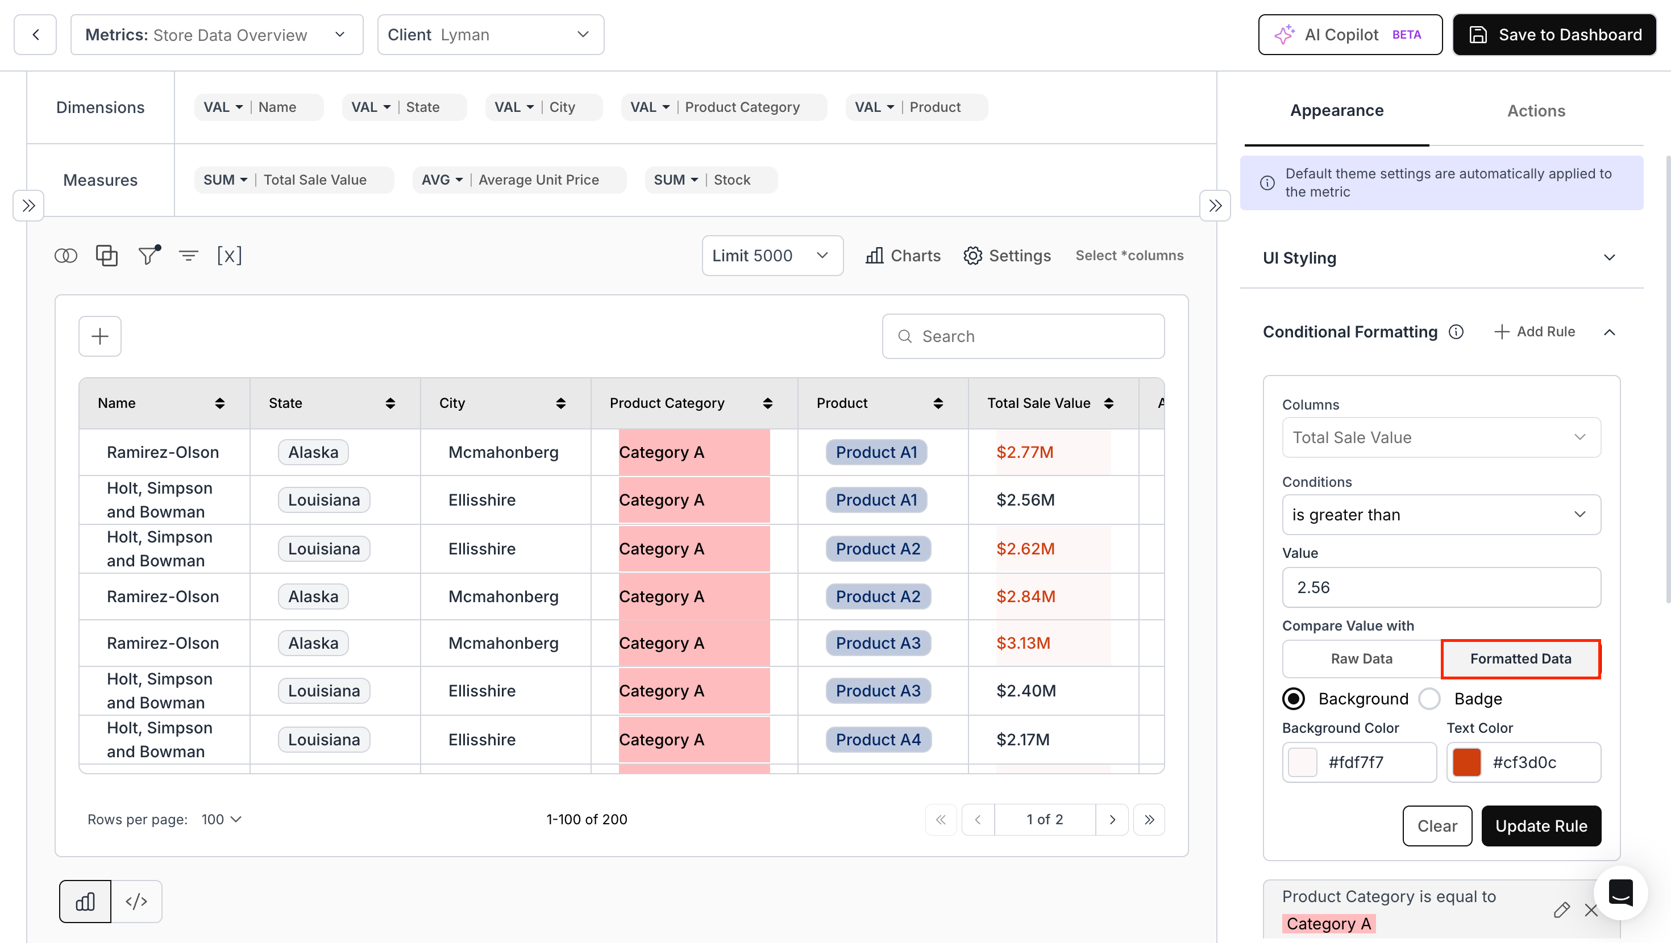Collapse the Conditional Formatting section

tap(1610, 332)
